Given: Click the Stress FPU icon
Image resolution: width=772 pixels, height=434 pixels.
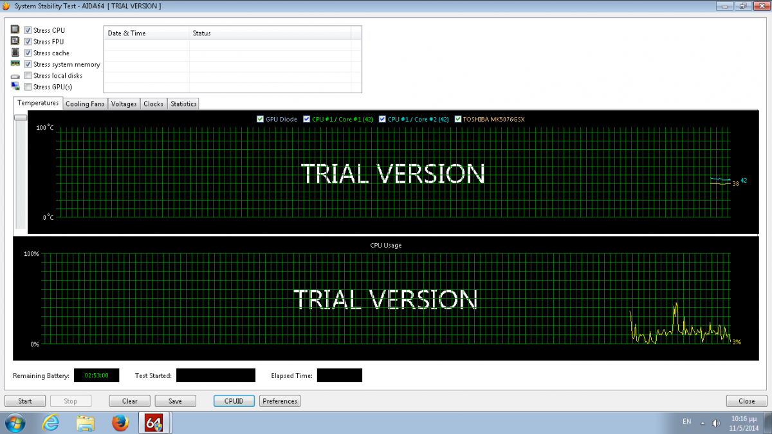Looking at the screenshot, I should click(x=15, y=41).
